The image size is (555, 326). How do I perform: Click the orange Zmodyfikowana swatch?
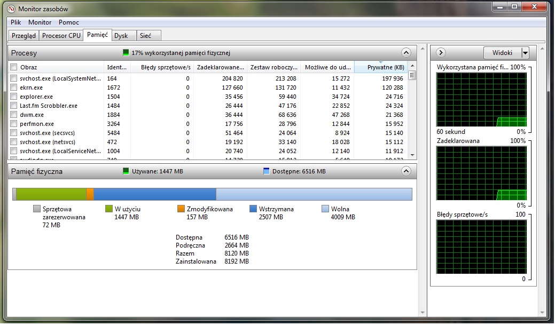pyautogui.click(x=181, y=209)
